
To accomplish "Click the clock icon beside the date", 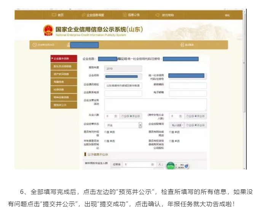I will click(x=35, y=45).
